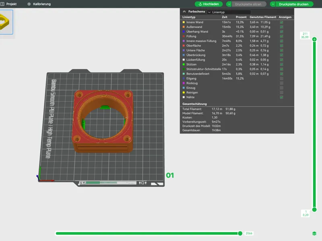
Task: Toggle the Nähte visibility checkbox
Action: [281, 97]
